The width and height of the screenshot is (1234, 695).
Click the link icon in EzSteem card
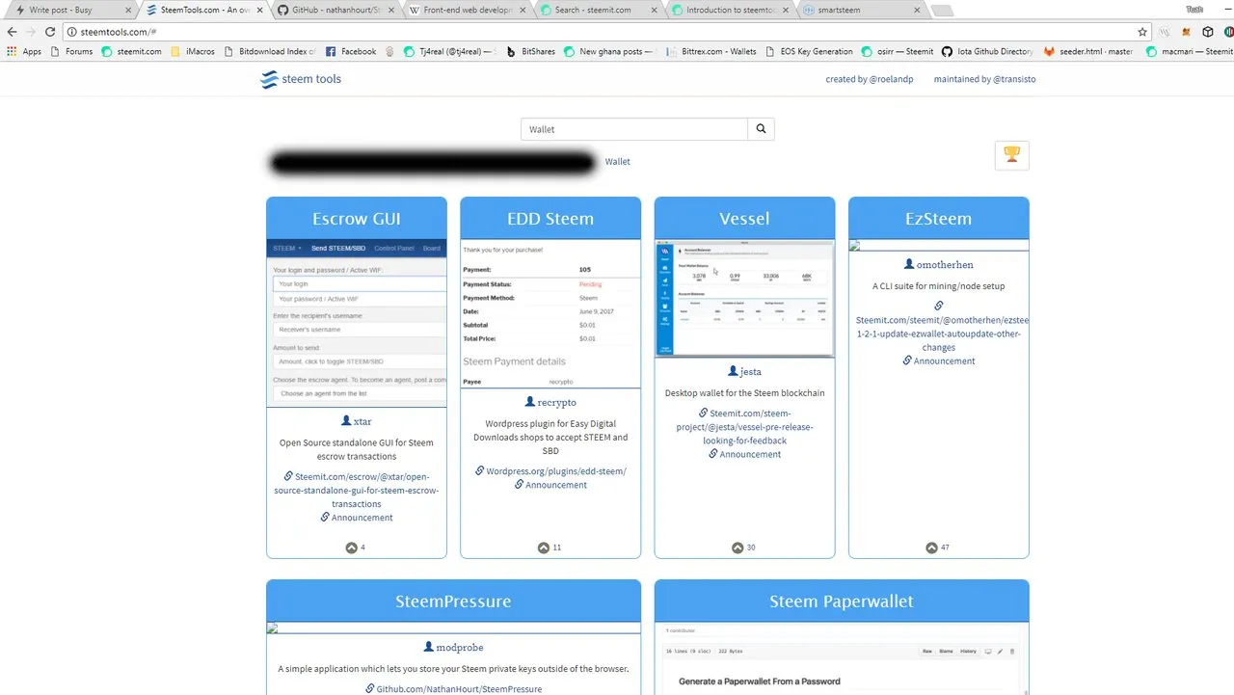[939, 306]
